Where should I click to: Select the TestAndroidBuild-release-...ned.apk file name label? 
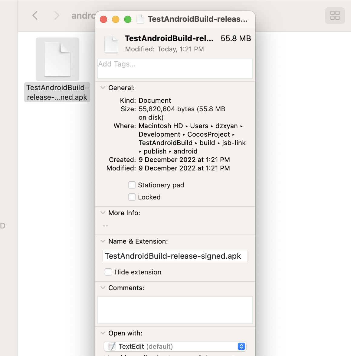(x=57, y=92)
